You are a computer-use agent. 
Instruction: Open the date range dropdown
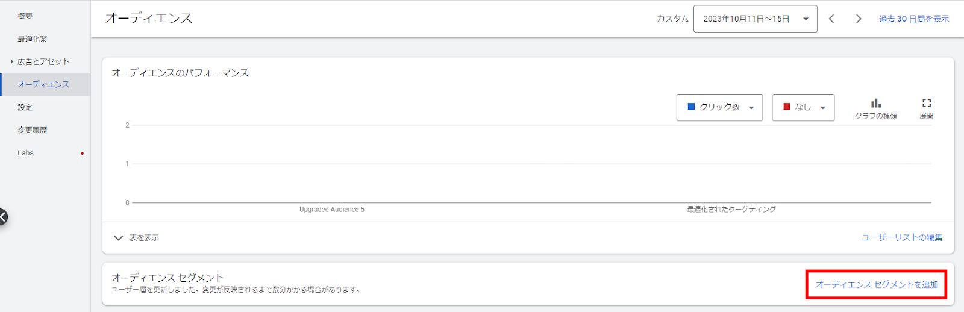pyautogui.click(x=755, y=19)
